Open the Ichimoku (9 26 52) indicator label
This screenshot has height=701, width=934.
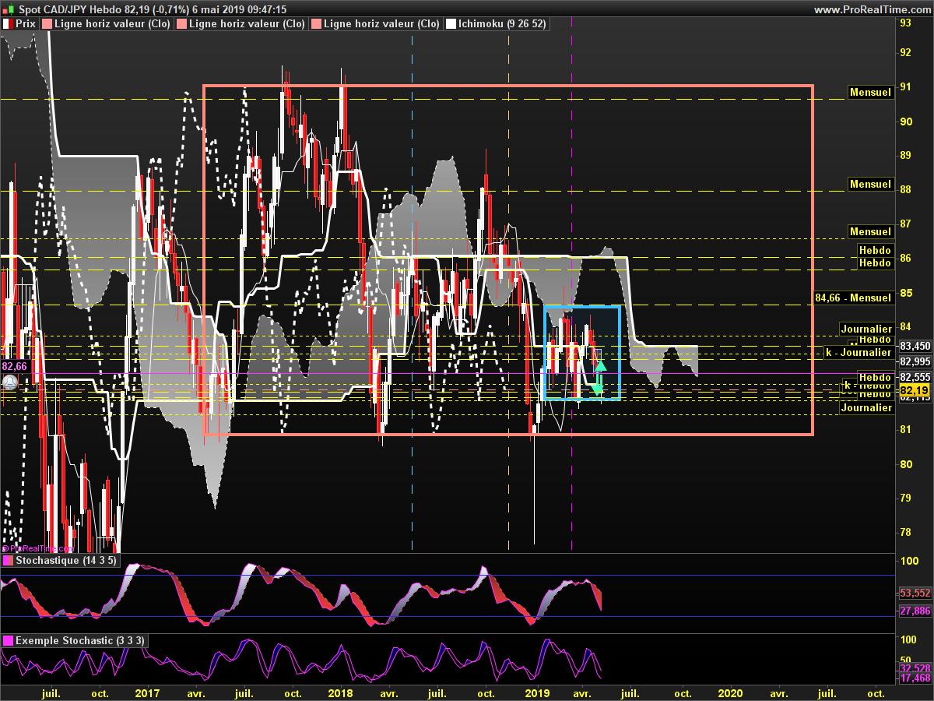tap(497, 24)
